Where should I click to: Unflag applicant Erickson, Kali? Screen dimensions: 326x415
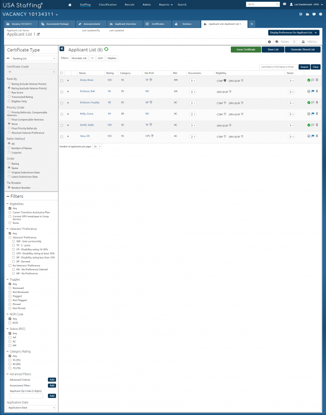tap(313, 91)
